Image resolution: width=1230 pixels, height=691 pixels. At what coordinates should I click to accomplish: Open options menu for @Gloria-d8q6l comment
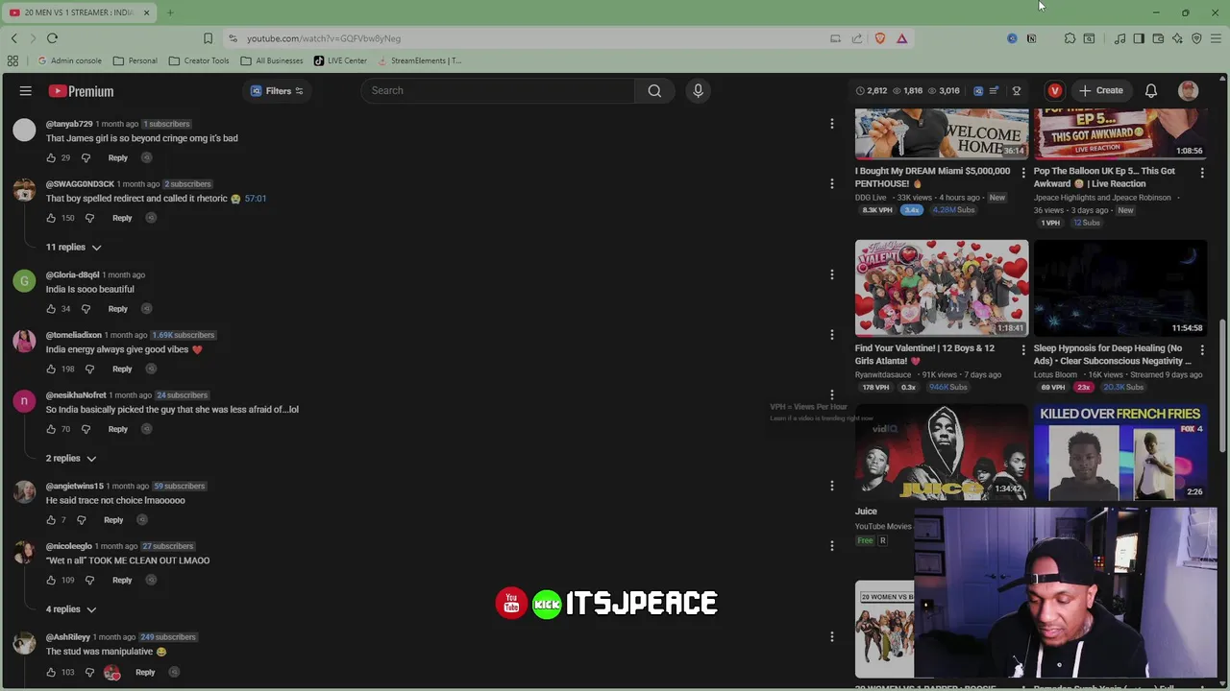point(831,274)
